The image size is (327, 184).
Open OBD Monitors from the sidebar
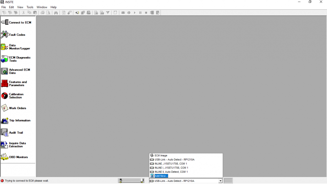pyautogui.click(x=5, y=157)
